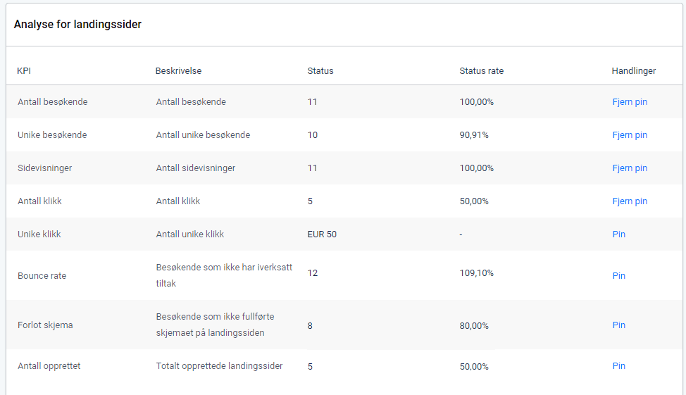Click the 80,00% status rate

click(x=474, y=326)
